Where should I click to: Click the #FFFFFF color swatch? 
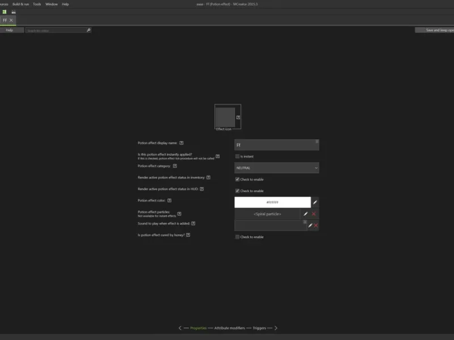pos(272,202)
